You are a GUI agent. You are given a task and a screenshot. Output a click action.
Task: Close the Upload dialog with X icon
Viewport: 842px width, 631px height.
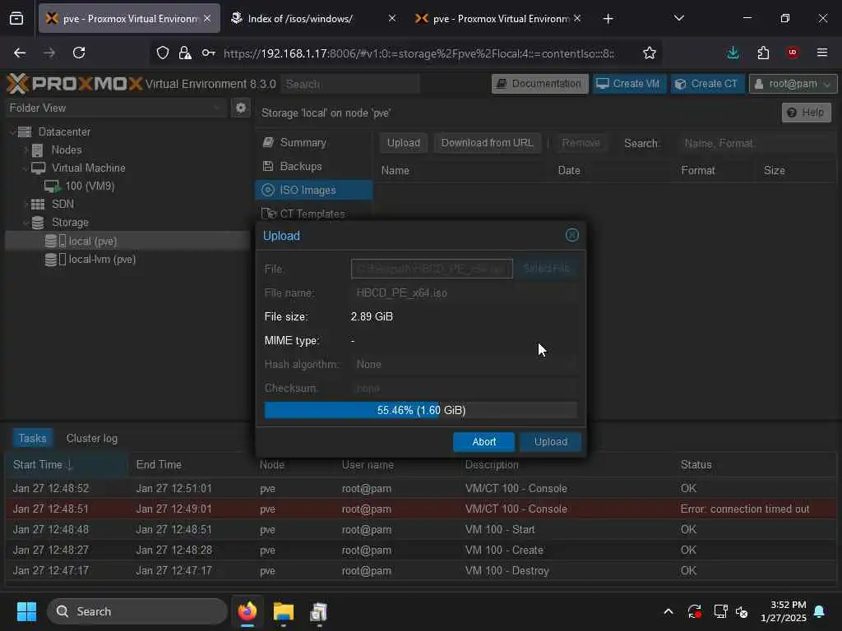coord(572,235)
